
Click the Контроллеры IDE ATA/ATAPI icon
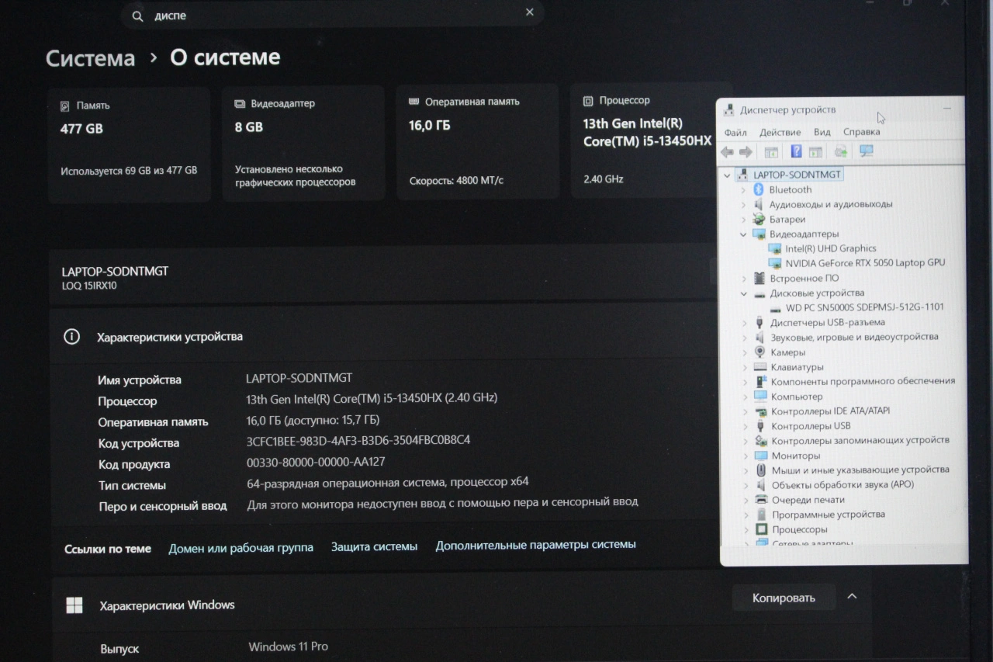coord(760,411)
